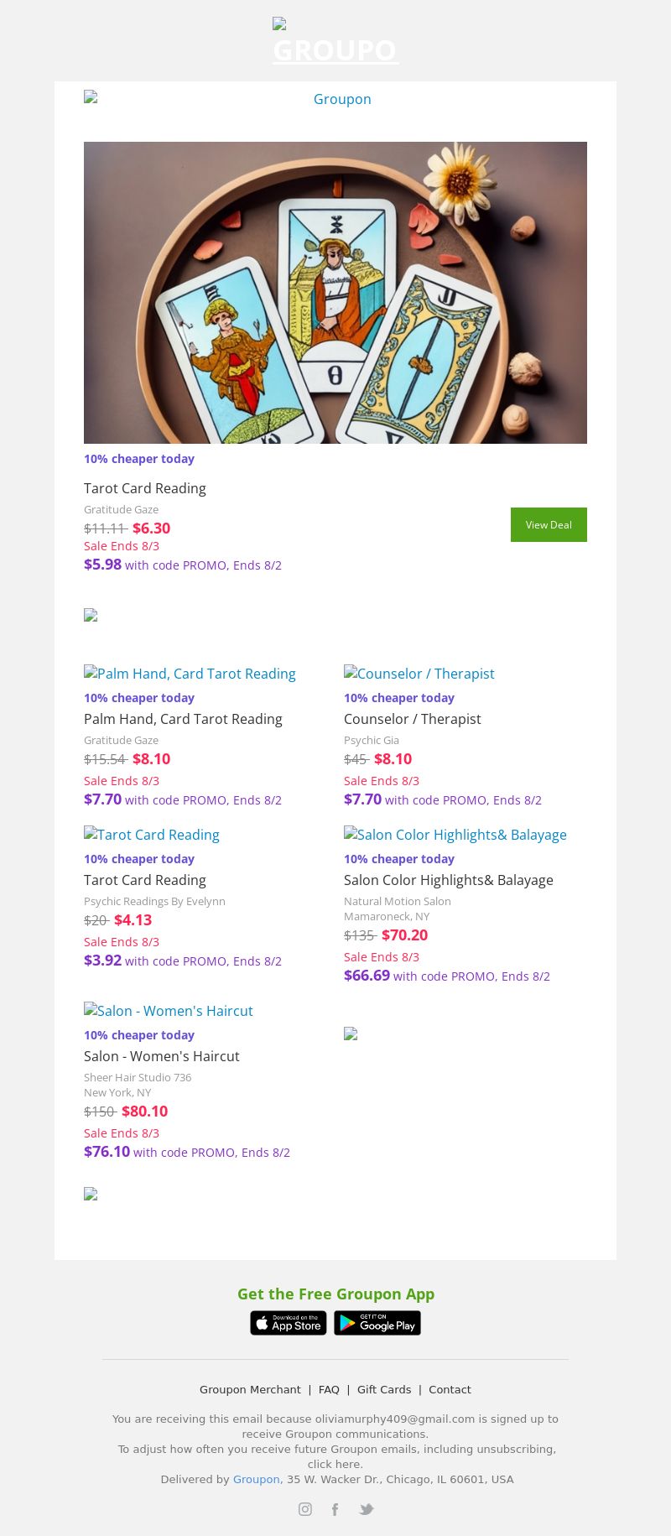Image resolution: width=671 pixels, height=1536 pixels.
Task: Tap the Google Play download badge
Action: coord(377,1323)
